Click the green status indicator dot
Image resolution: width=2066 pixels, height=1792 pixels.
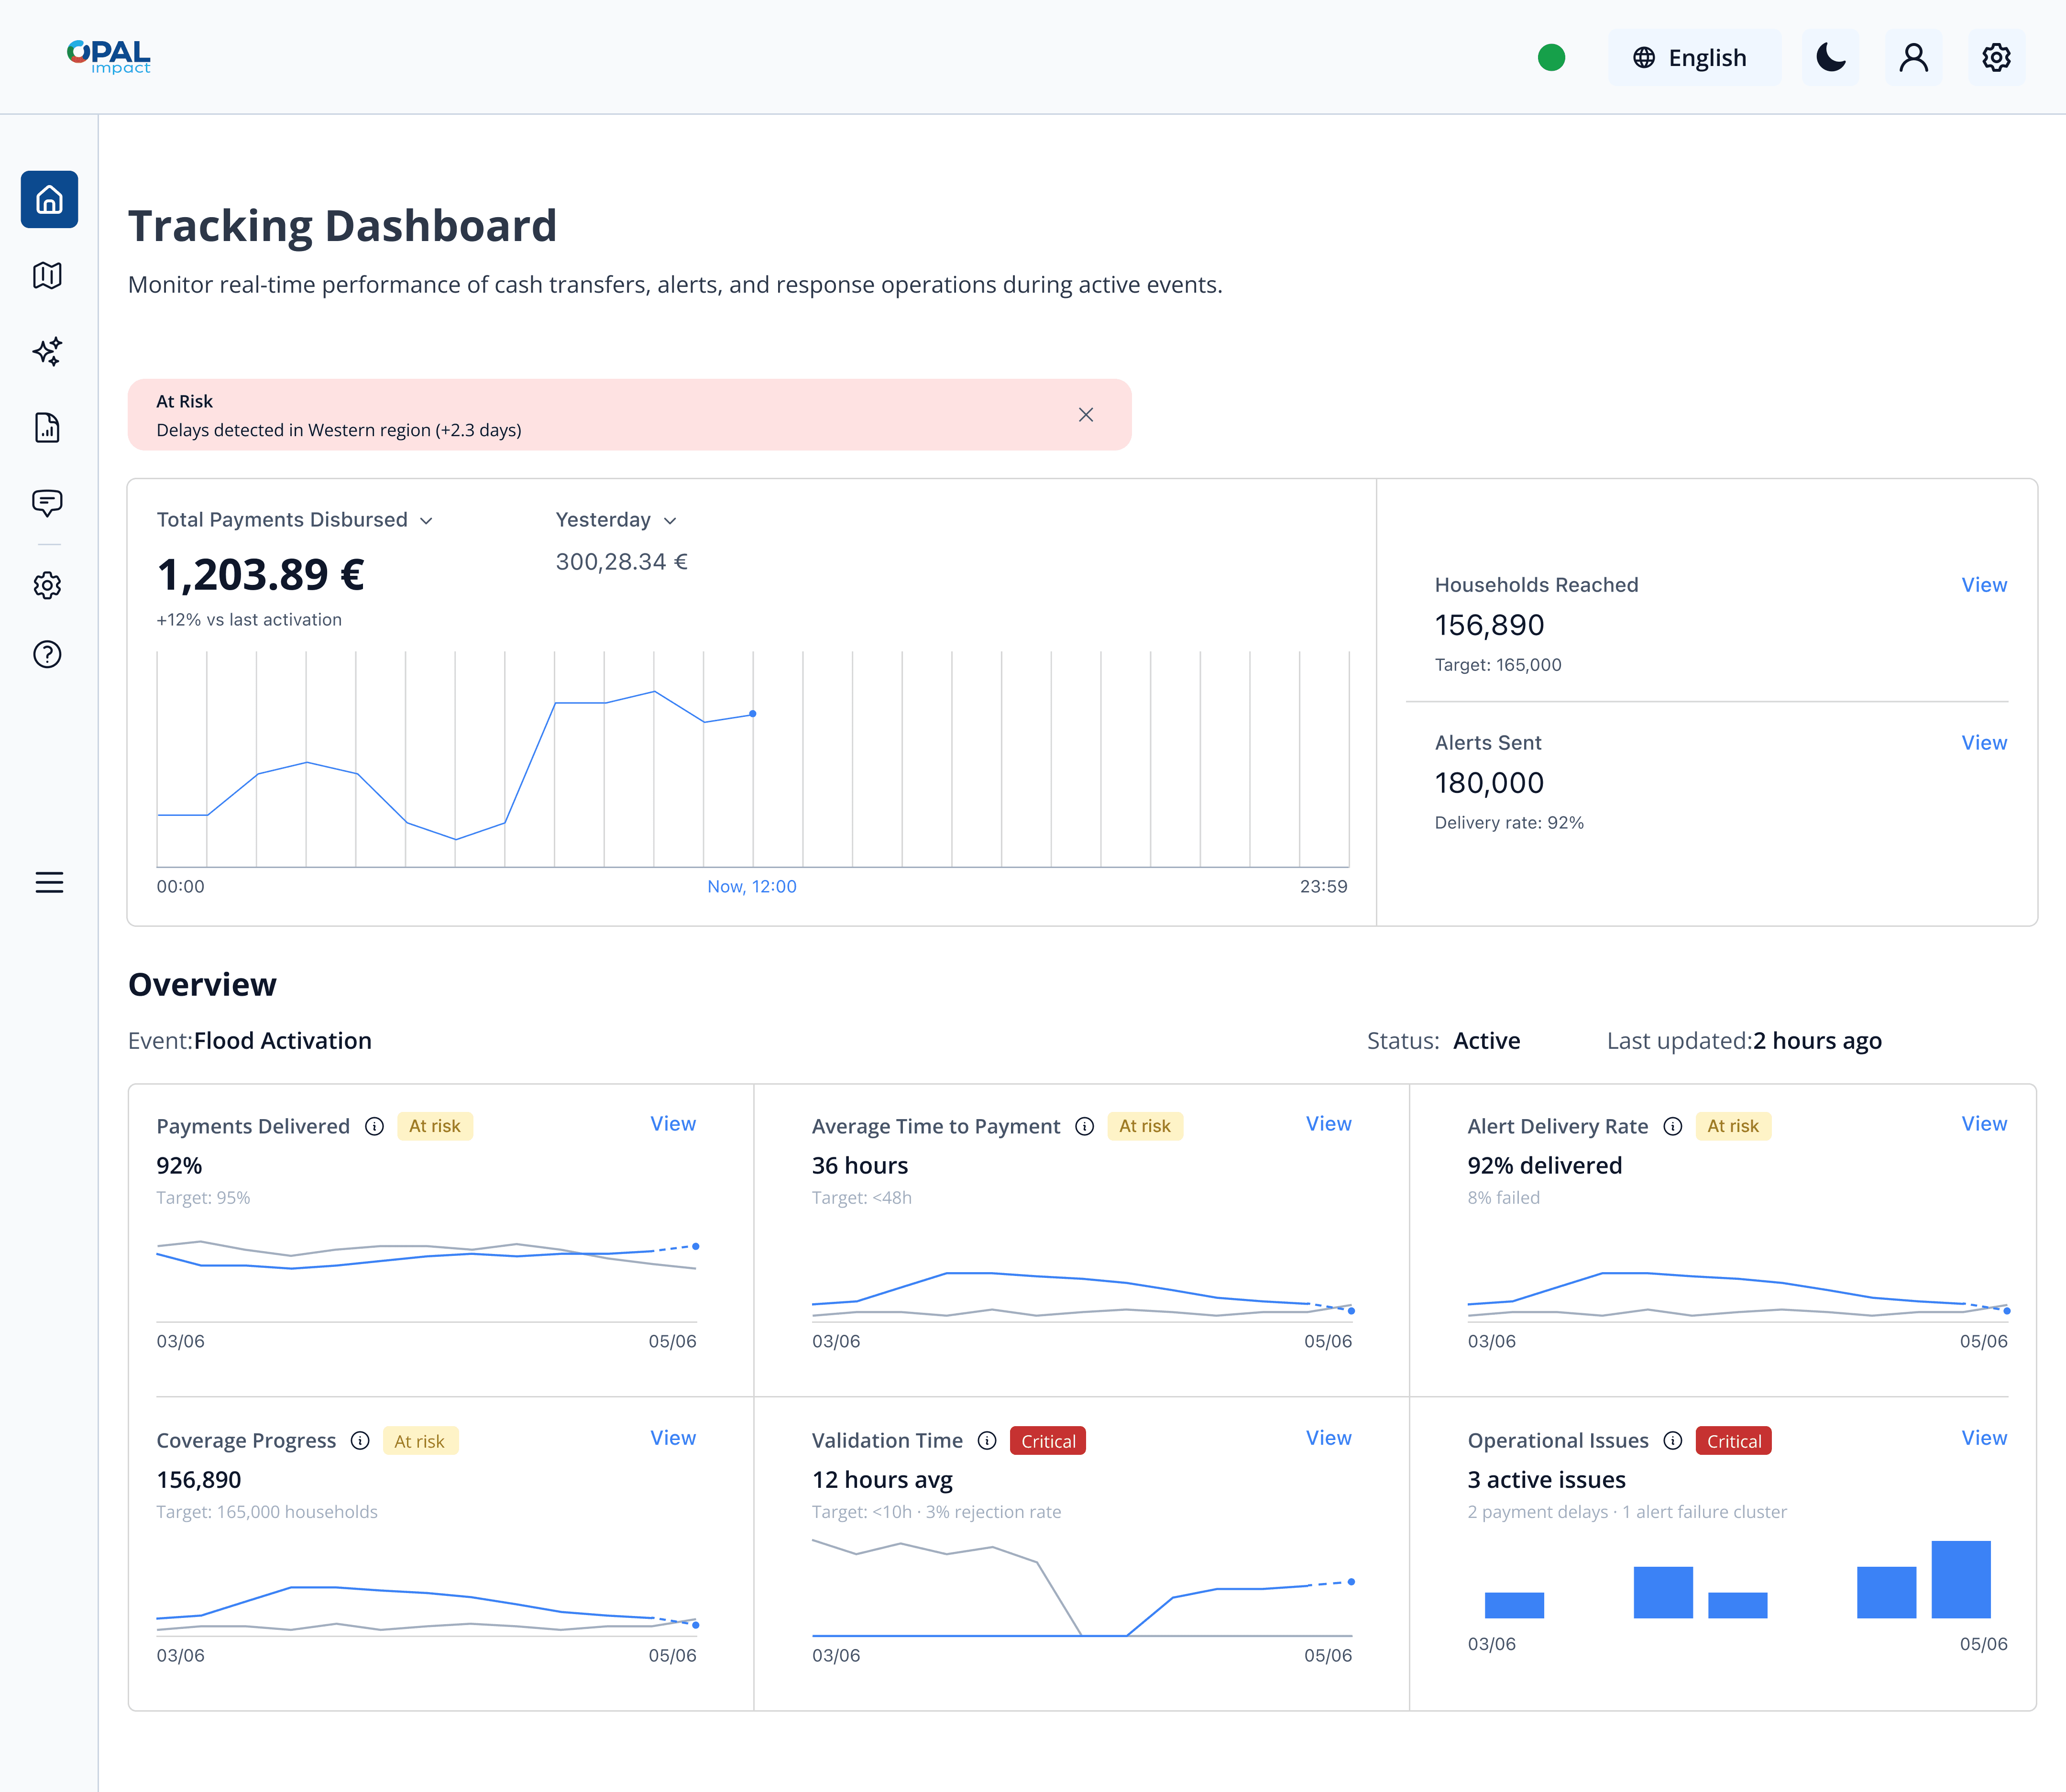[1551, 57]
